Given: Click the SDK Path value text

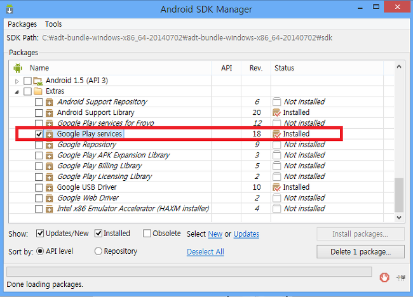Looking at the screenshot, I should click(187, 38).
